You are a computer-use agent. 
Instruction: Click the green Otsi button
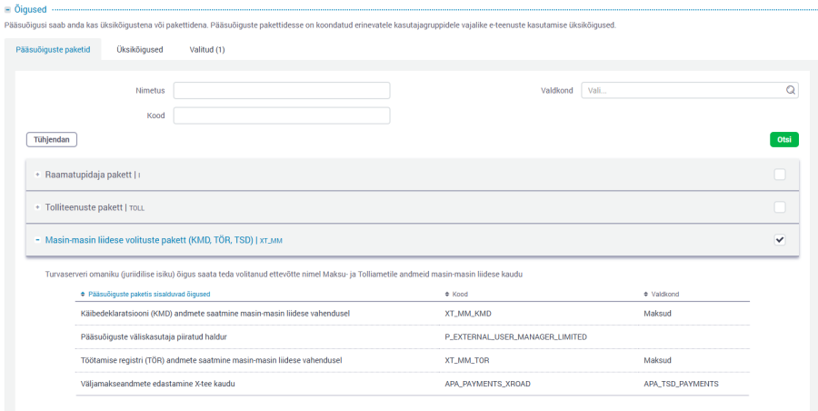(x=784, y=139)
